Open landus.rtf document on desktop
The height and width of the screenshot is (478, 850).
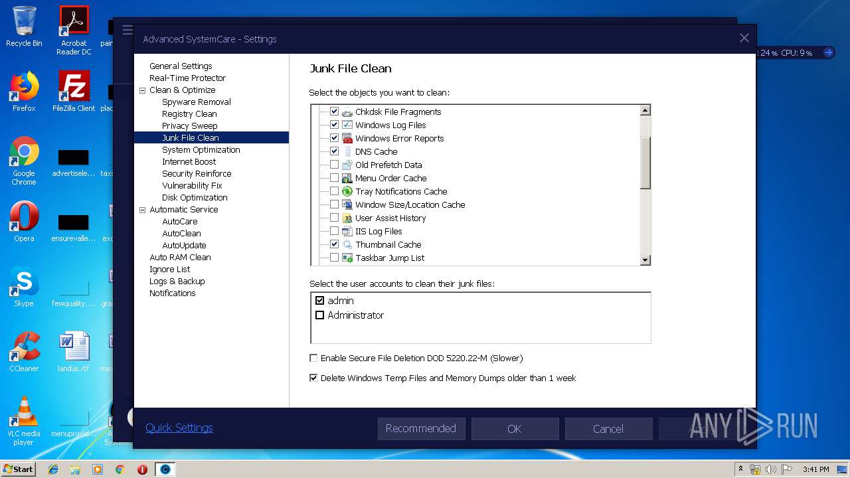point(74,352)
